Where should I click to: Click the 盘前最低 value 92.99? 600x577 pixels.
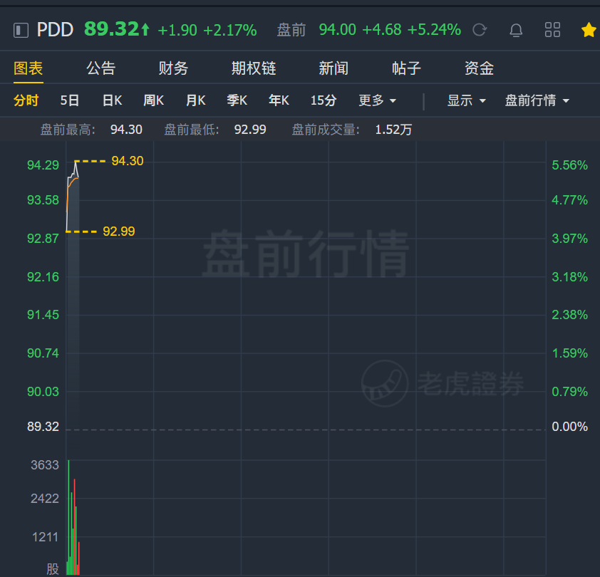tap(250, 130)
